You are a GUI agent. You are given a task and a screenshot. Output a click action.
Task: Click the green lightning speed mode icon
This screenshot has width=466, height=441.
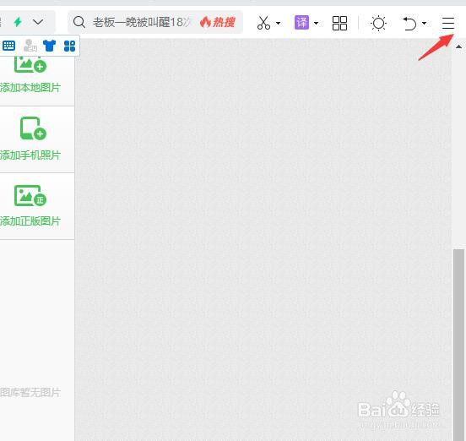pyautogui.click(x=18, y=22)
